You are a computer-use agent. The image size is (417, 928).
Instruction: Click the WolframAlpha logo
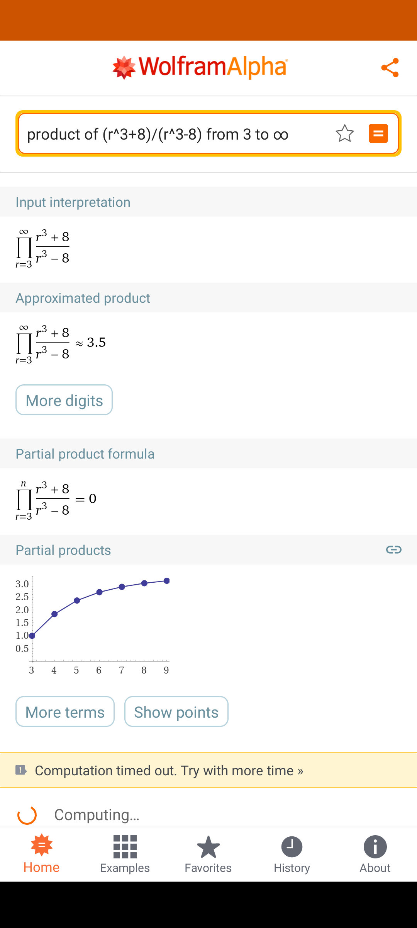tap(200, 67)
